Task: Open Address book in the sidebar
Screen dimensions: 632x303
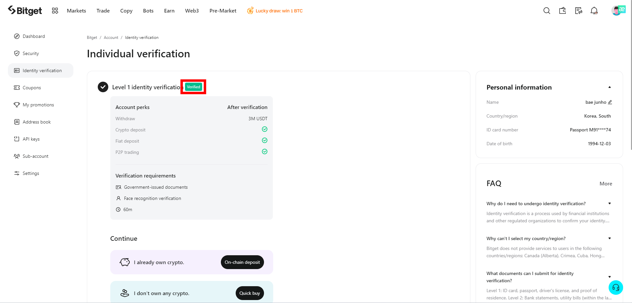Action: (41, 122)
